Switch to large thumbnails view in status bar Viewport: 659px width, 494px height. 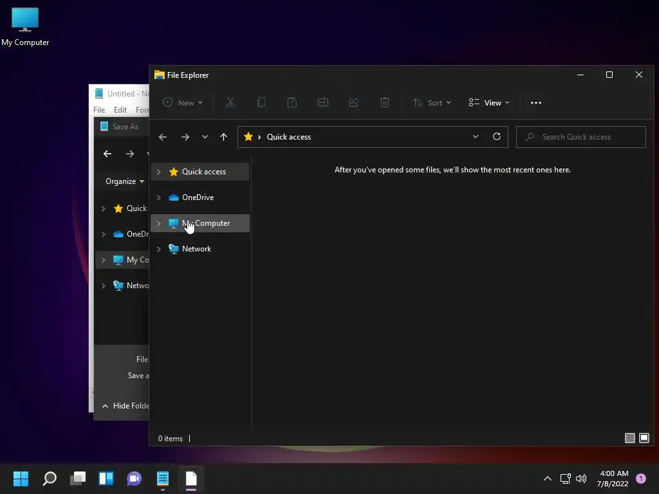tap(644, 438)
